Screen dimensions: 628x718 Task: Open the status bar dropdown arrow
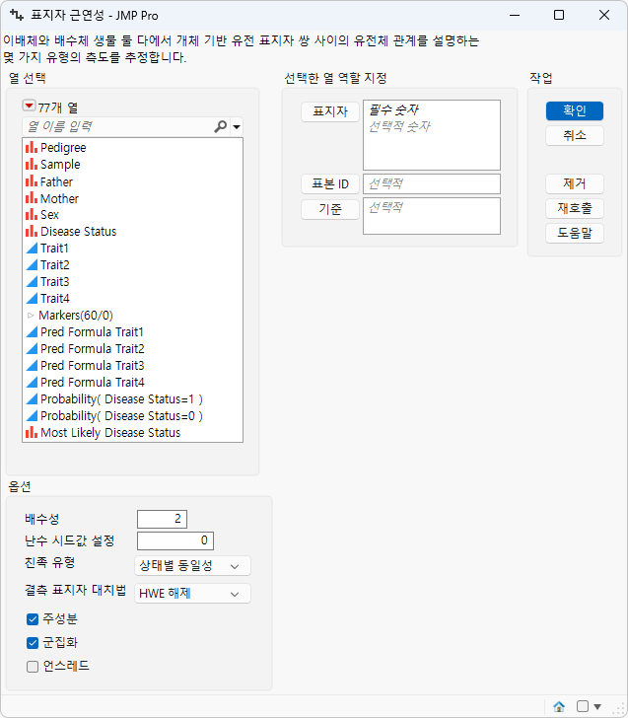597,706
